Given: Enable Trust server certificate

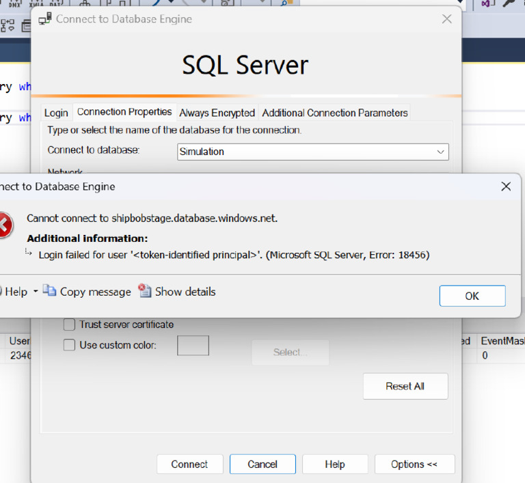Looking at the screenshot, I should point(69,325).
